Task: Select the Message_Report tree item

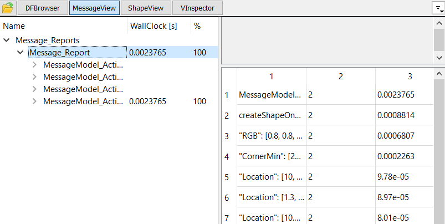Action: click(59, 53)
